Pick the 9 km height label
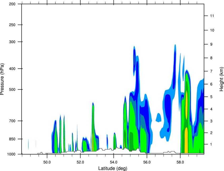 tap(211, 44)
